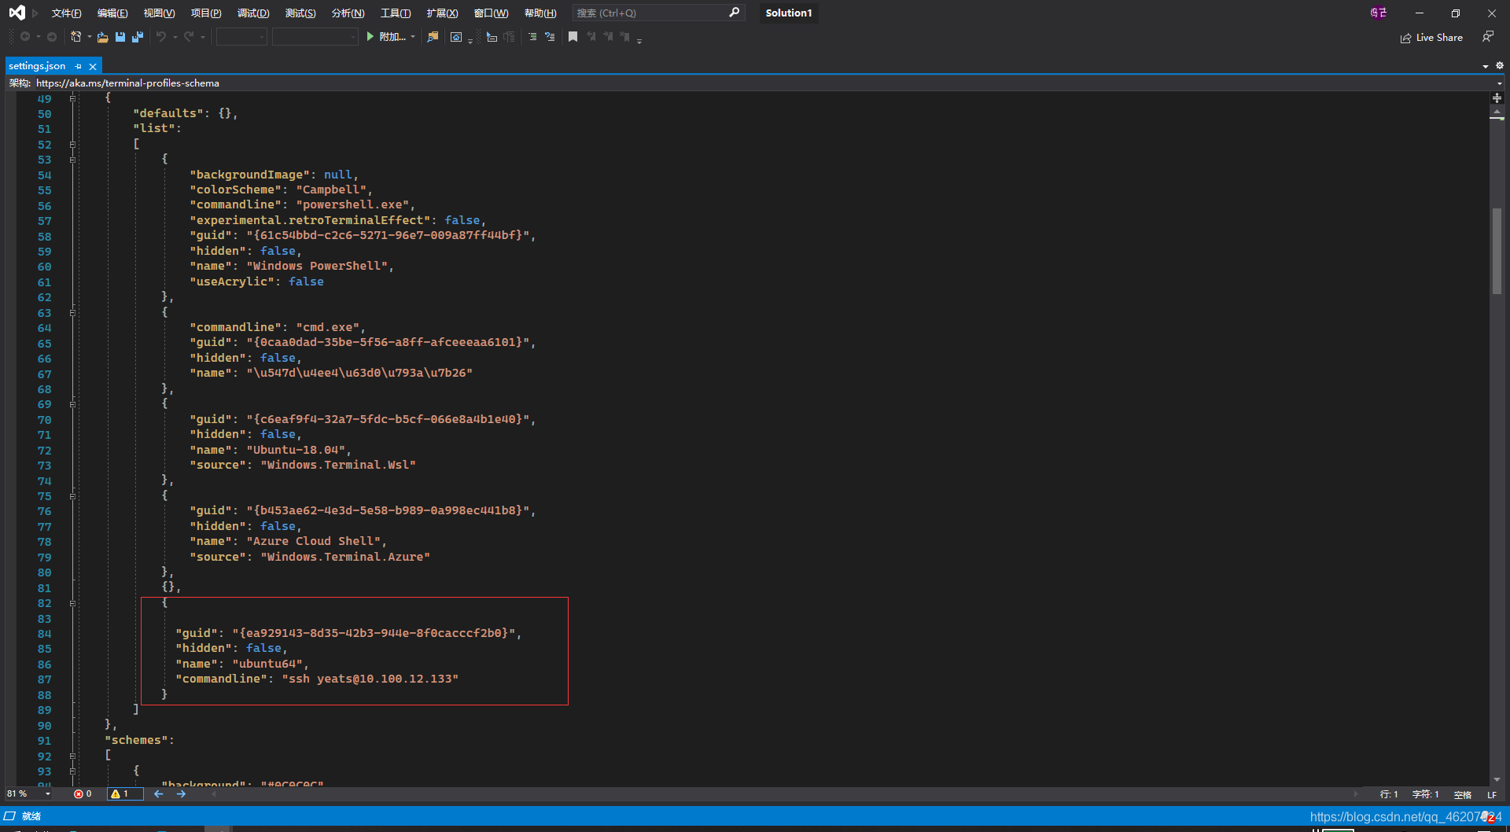Go to previous issue arrow
Viewport: 1510px width, 832px height.
pos(159,794)
